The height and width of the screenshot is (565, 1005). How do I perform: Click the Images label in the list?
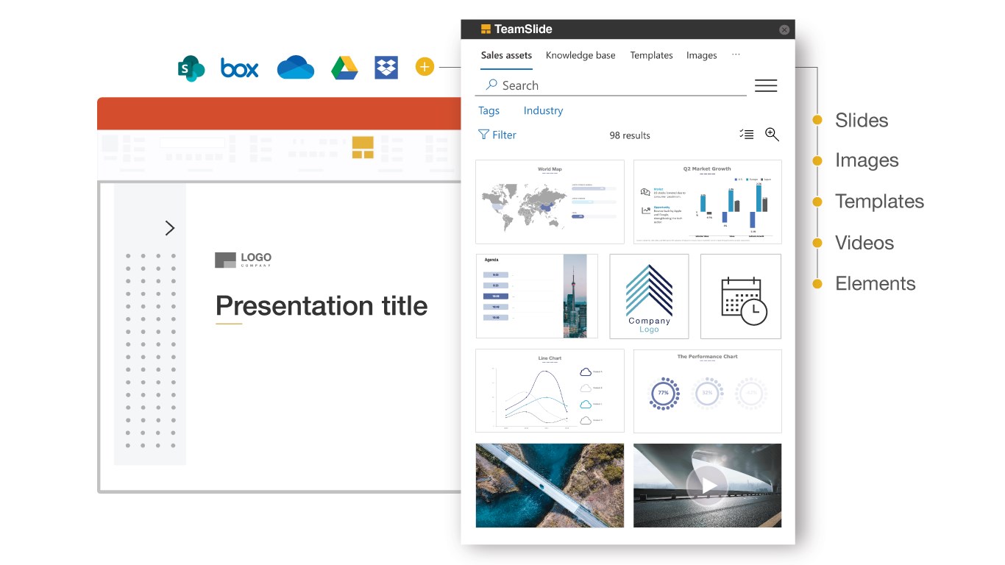[867, 160]
